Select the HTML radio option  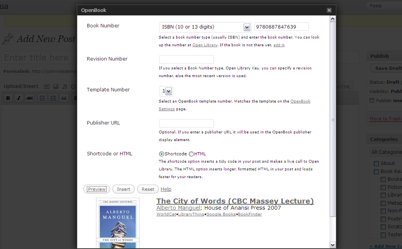click(x=191, y=154)
